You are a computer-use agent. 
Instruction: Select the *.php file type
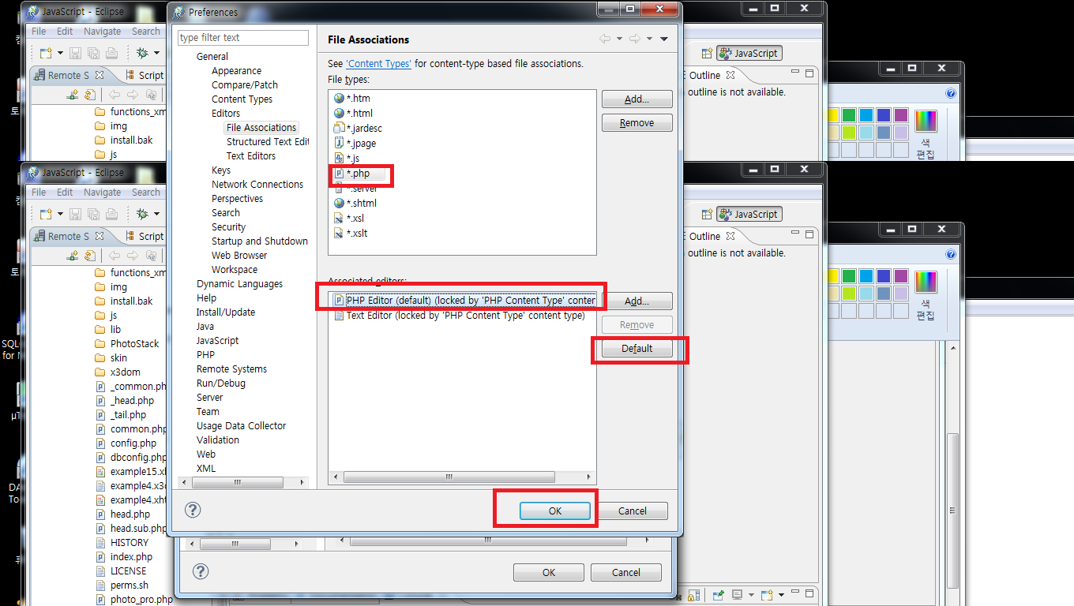click(351, 173)
